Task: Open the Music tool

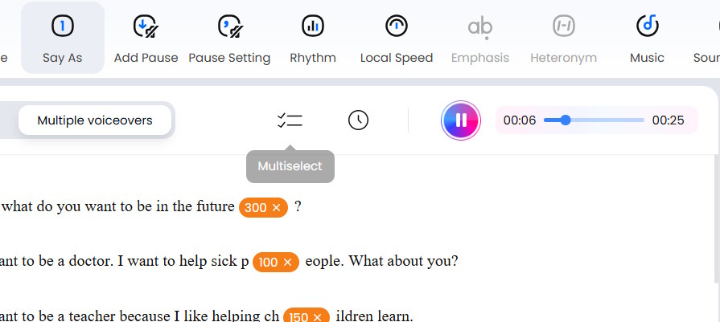Action: tap(647, 26)
